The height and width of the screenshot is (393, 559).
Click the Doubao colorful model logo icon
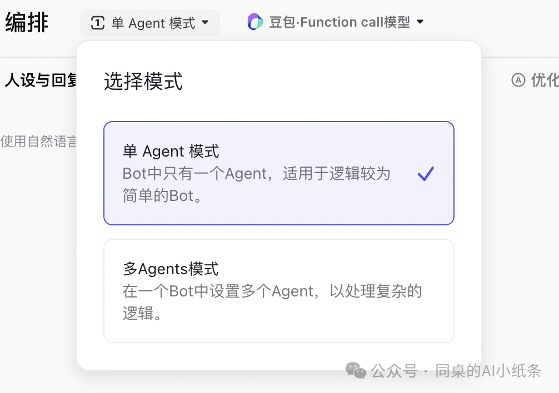pos(254,22)
